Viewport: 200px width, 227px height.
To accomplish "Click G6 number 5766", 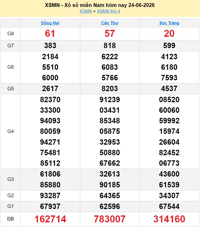I will (x=110, y=78).
